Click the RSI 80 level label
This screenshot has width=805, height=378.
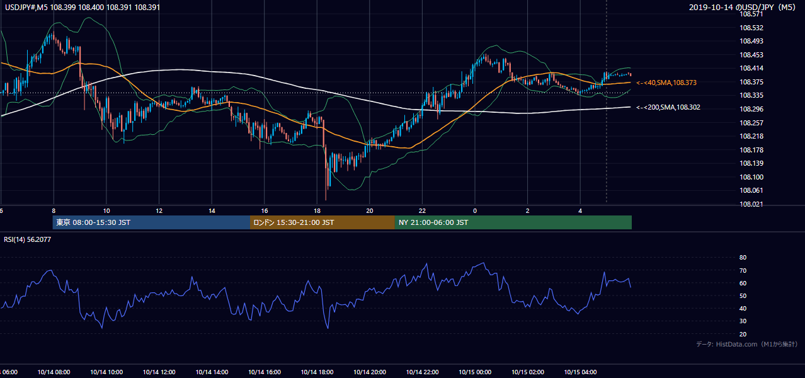[743, 258]
